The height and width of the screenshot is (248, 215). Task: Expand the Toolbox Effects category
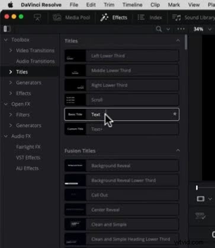pos(11,93)
